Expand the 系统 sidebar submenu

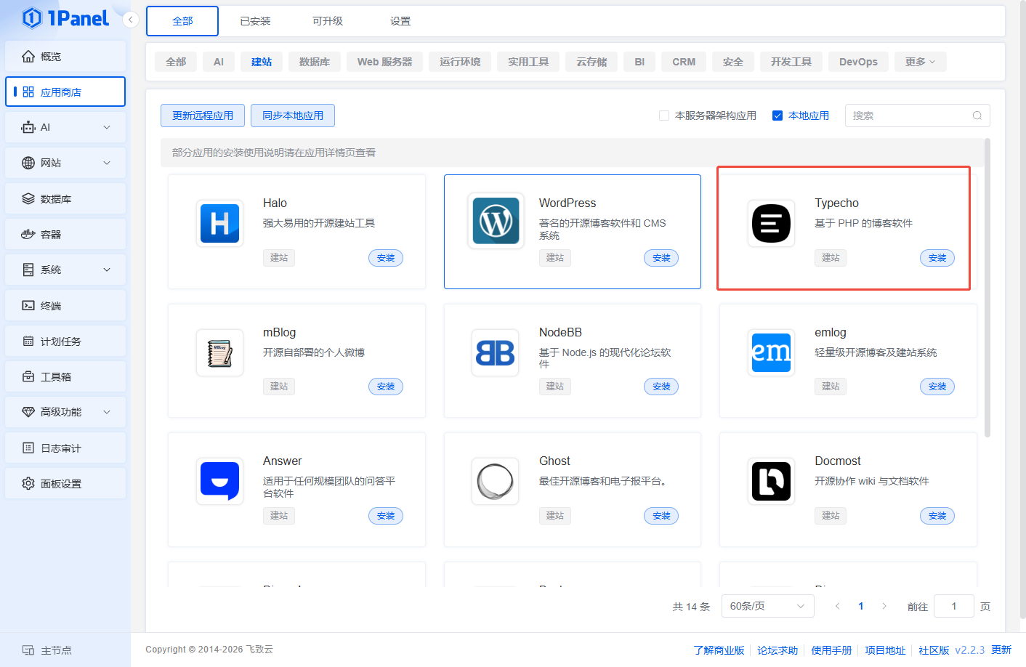coord(107,270)
